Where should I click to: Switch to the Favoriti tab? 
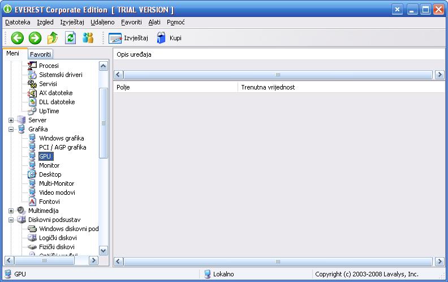pyautogui.click(x=40, y=54)
